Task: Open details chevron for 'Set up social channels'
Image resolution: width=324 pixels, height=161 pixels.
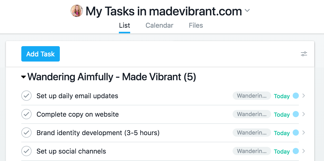Action: tap(304, 151)
